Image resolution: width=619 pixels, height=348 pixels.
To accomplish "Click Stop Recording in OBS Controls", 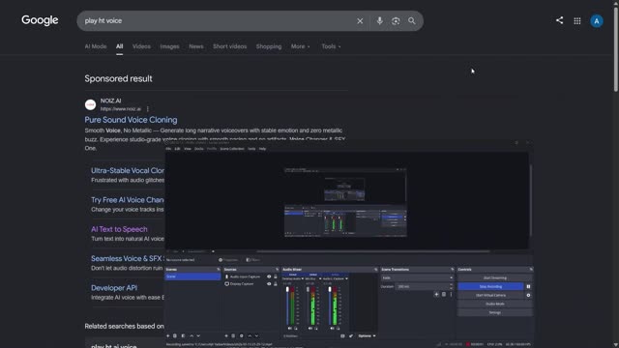I will (x=490, y=286).
